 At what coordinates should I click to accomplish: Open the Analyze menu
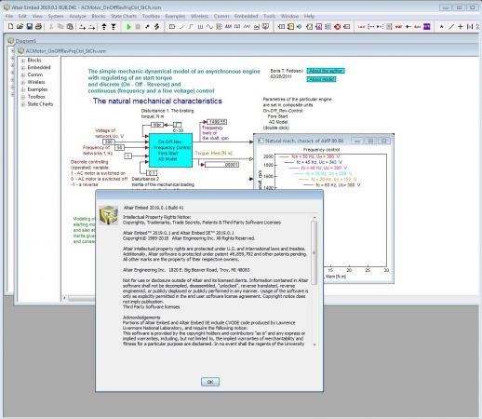click(x=77, y=16)
